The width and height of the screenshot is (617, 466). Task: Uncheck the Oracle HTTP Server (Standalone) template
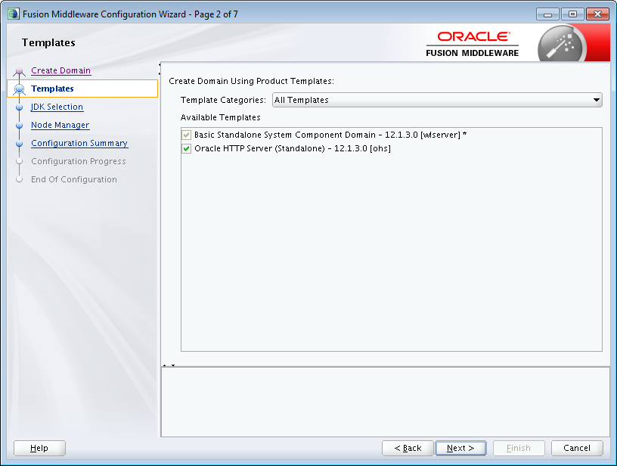pyautogui.click(x=186, y=149)
